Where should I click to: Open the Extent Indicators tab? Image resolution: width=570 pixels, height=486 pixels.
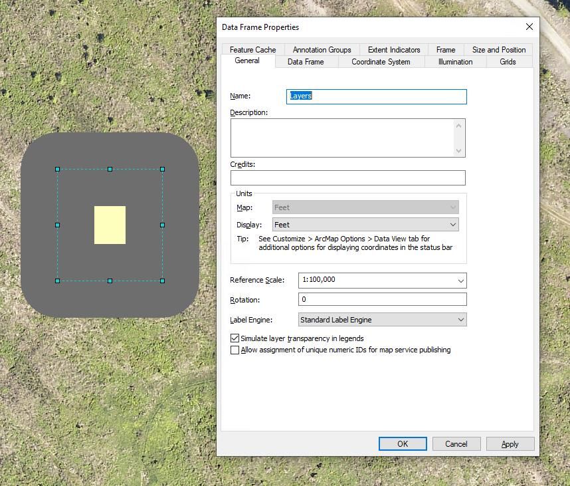[394, 49]
